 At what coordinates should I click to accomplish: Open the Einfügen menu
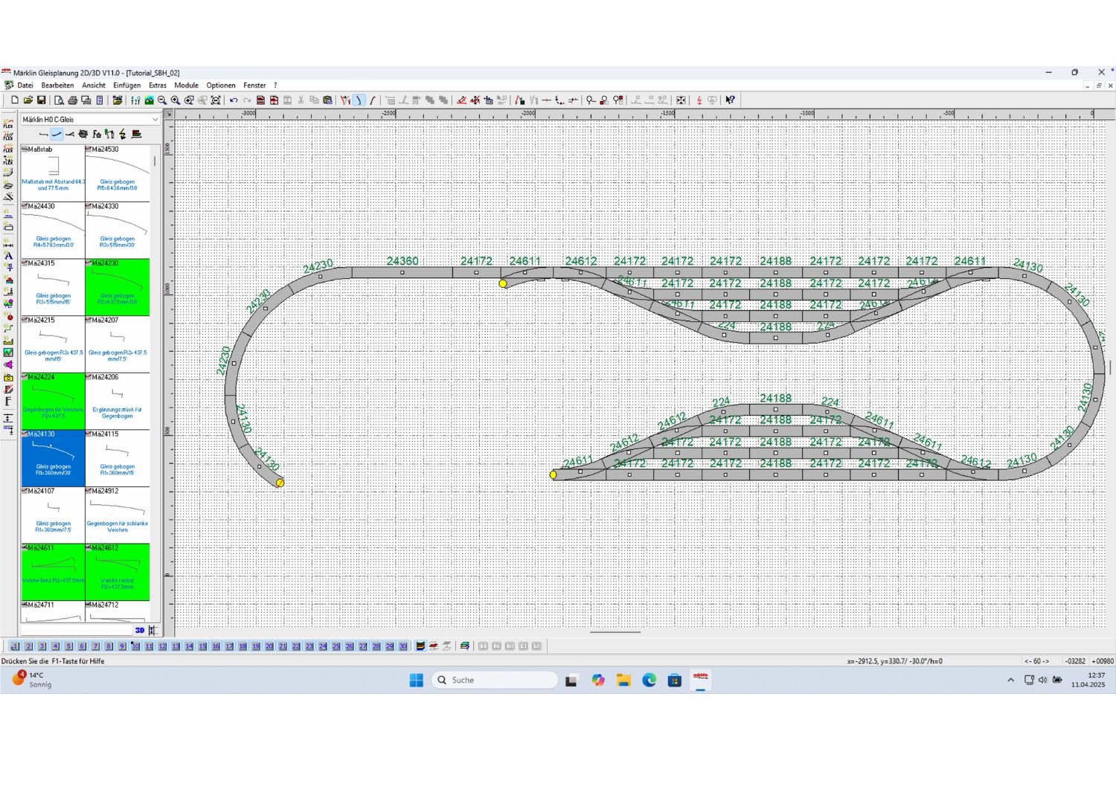coord(126,86)
